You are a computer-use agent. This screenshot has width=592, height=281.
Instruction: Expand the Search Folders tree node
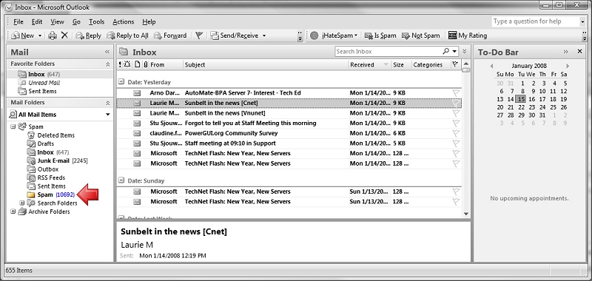(x=21, y=203)
